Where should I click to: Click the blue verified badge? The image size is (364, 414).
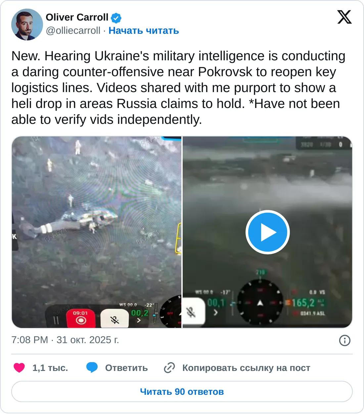coord(116,18)
